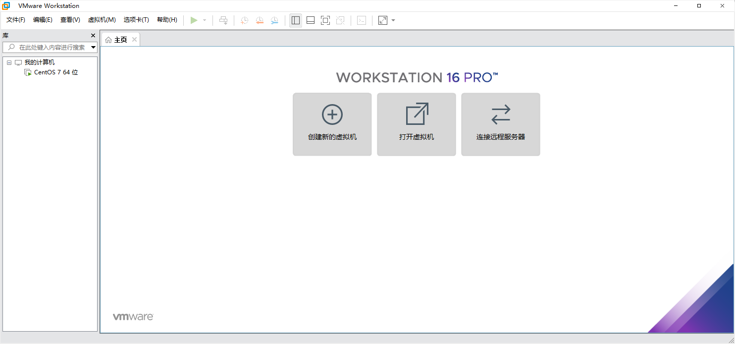Screen dimensions: 735x344
Task: Click the search magnifier icon in library
Action: (11, 47)
